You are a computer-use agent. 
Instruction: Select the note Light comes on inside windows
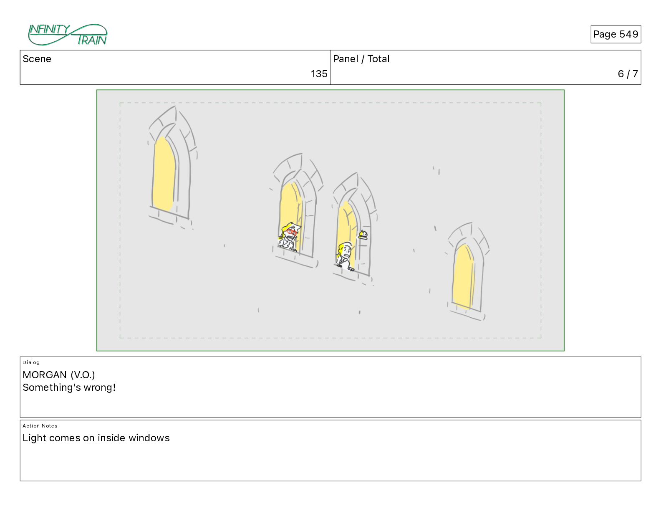click(x=96, y=438)
